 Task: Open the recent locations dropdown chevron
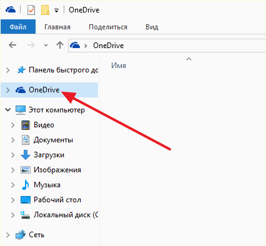[x=46, y=45]
